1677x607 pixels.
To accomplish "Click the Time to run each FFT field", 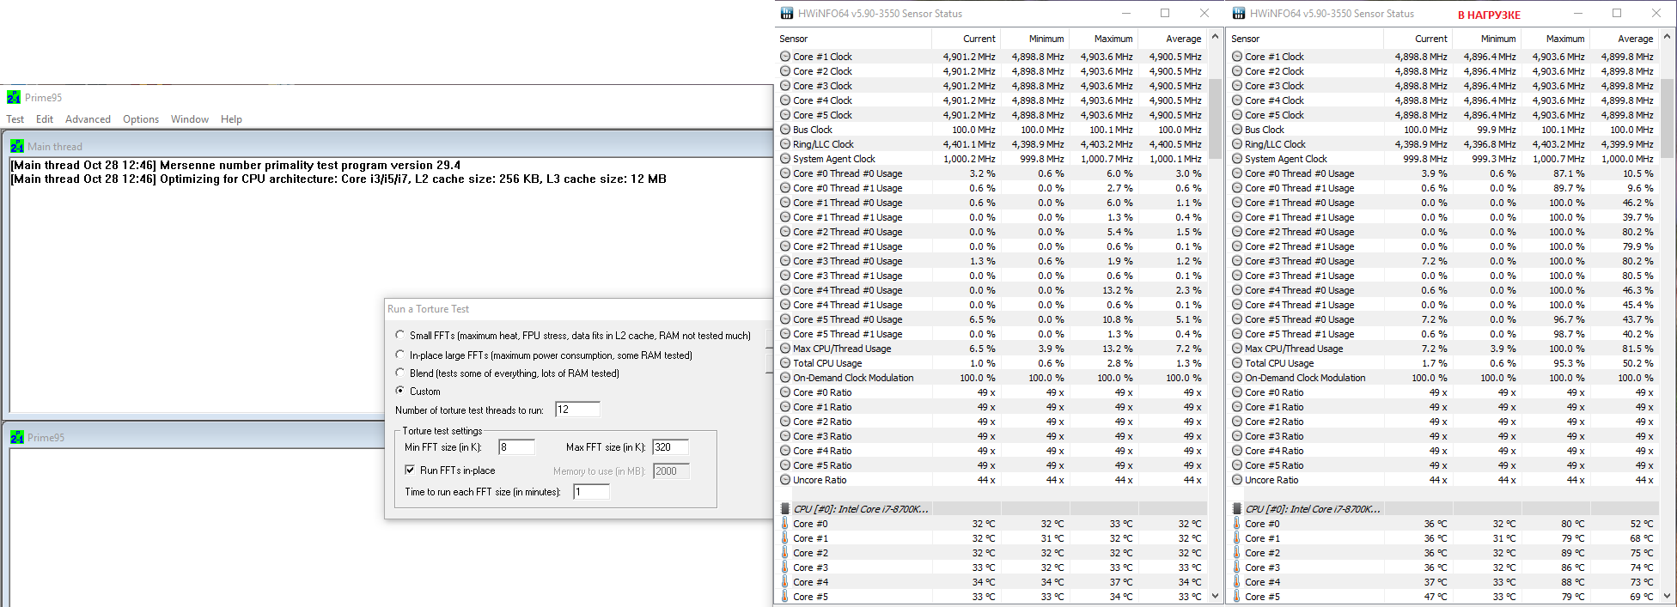I will point(591,492).
